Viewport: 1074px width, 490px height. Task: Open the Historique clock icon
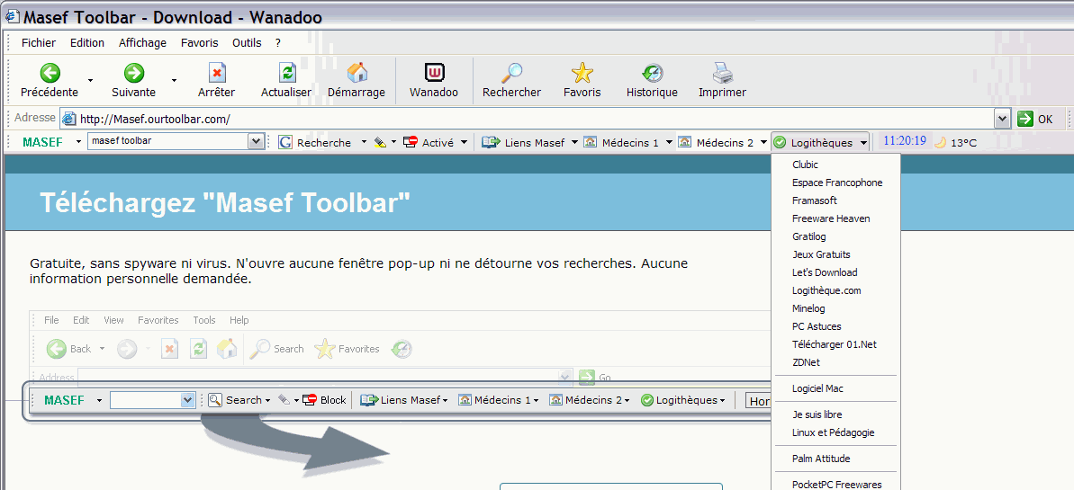pyautogui.click(x=652, y=73)
